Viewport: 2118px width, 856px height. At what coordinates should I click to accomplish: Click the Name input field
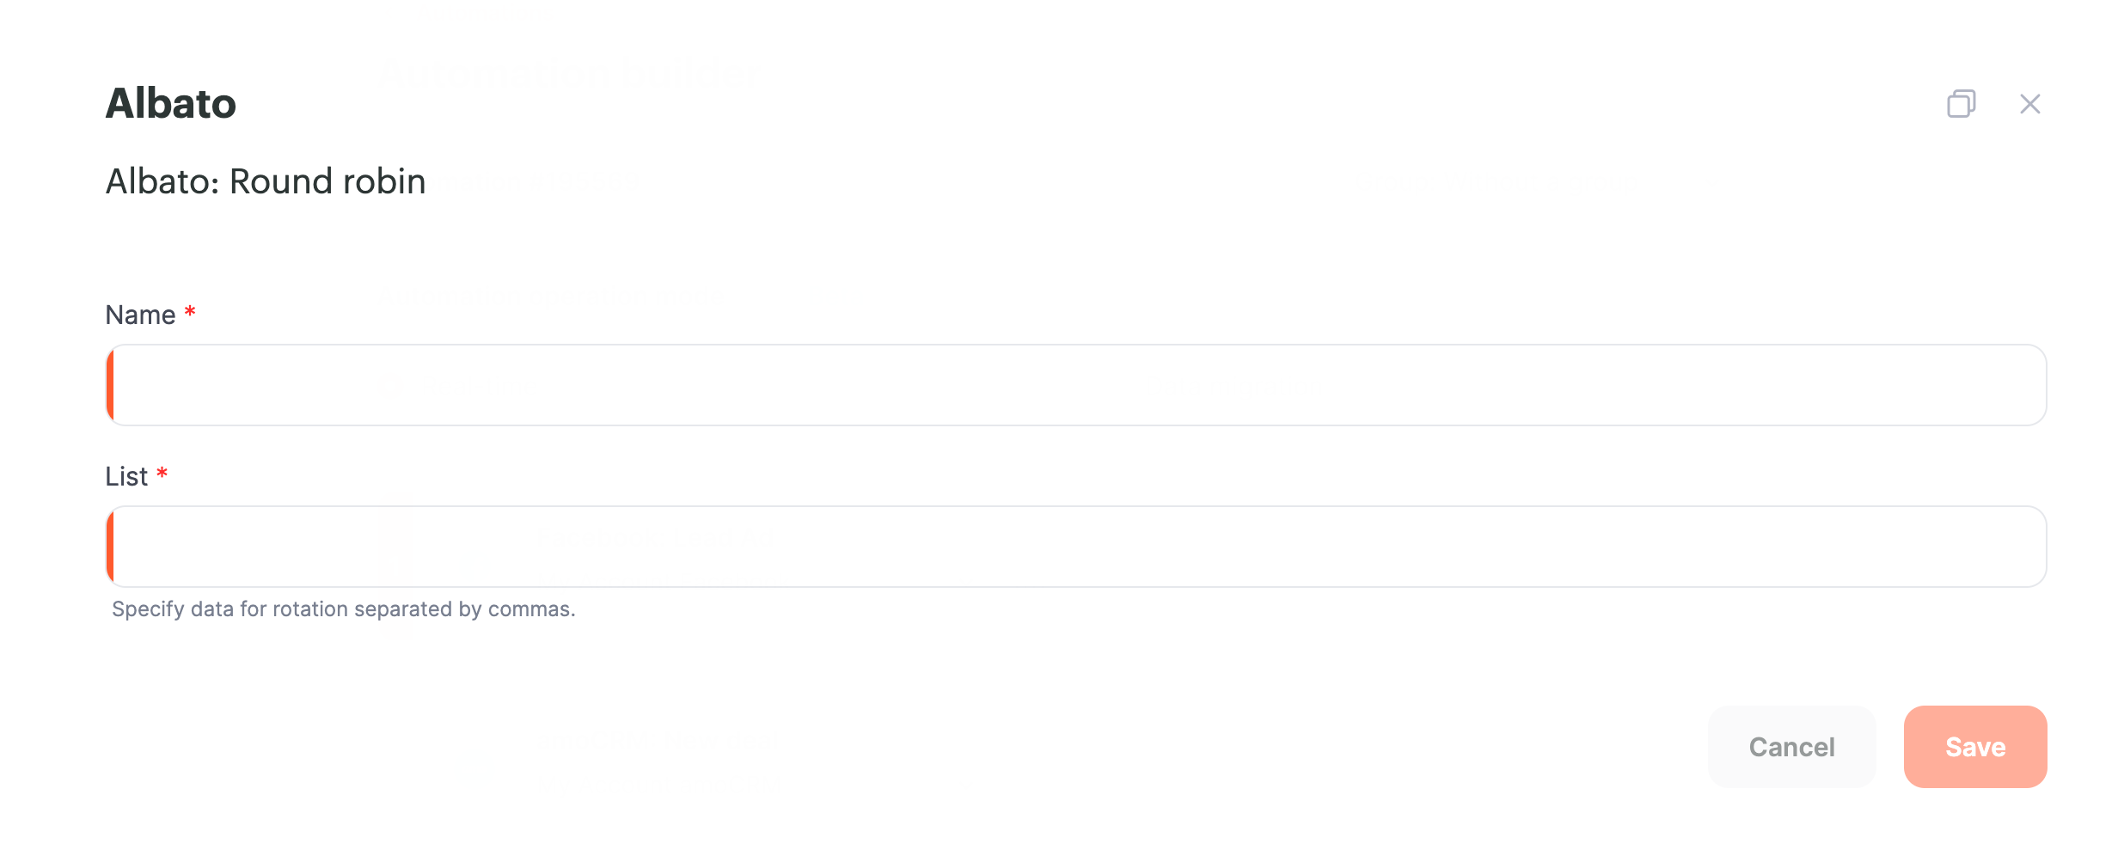click(x=1076, y=385)
